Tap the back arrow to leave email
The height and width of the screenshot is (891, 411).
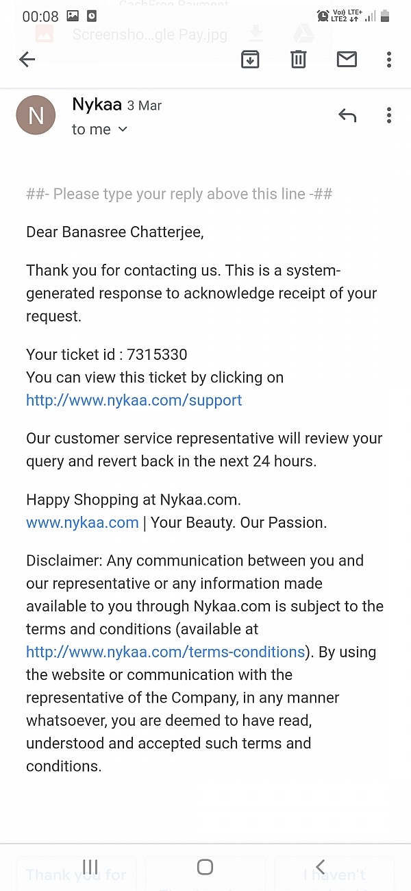(27, 60)
